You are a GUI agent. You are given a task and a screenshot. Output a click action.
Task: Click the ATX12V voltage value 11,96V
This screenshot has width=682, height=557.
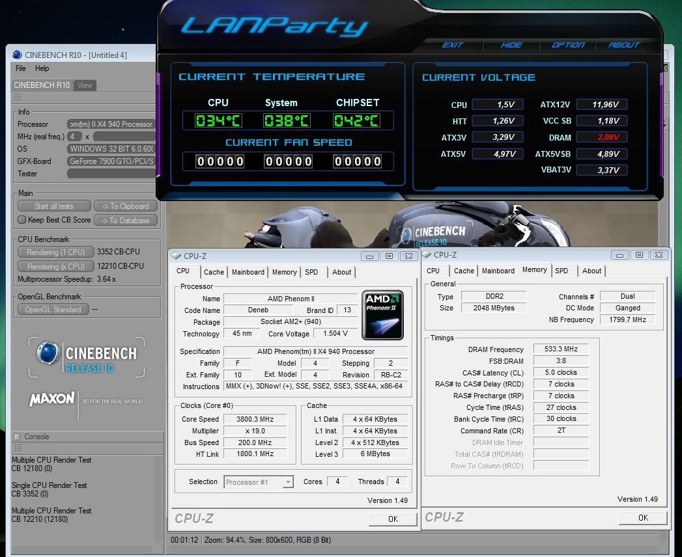(x=603, y=104)
